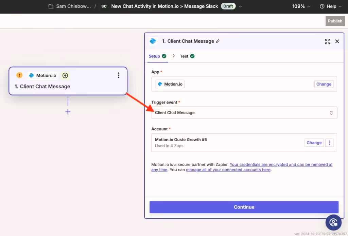Open manage all connected accounts link
Image resolution: width=348 pixels, height=236 pixels.
228,170
